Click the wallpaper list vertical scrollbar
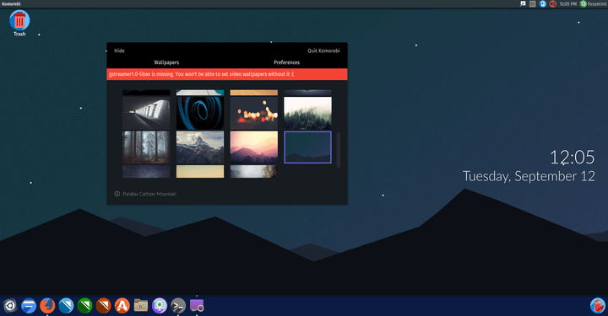The height and width of the screenshot is (316, 608). tap(339, 150)
